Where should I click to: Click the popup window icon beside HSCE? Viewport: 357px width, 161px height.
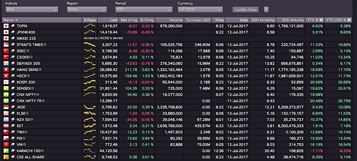click(x=13, y=76)
